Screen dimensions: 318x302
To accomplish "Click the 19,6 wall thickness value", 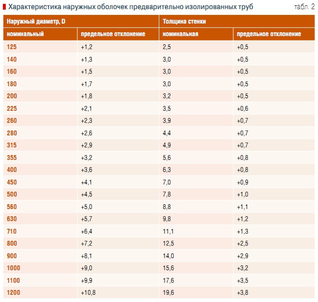I will (168, 293).
